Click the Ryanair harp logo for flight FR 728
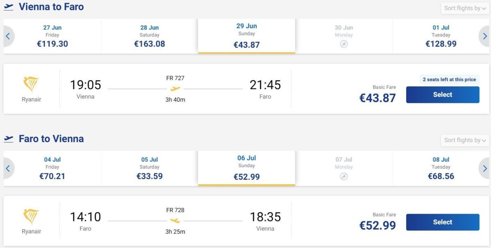 pos(32,217)
